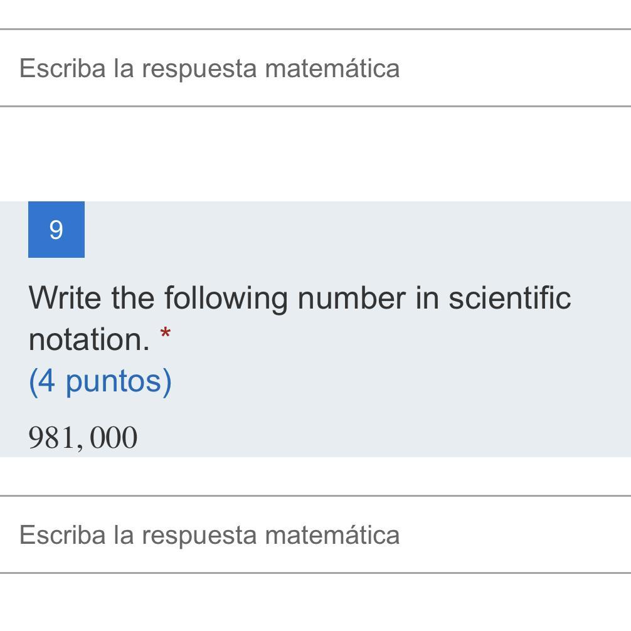Click the red required asterisk
Viewport: 631px width, 631px height.
[x=165, y=335]
